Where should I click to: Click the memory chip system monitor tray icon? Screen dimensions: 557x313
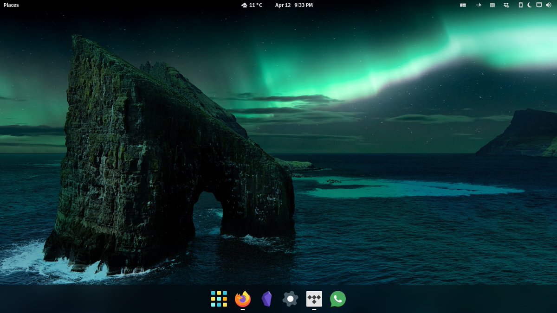coord(492,5)
